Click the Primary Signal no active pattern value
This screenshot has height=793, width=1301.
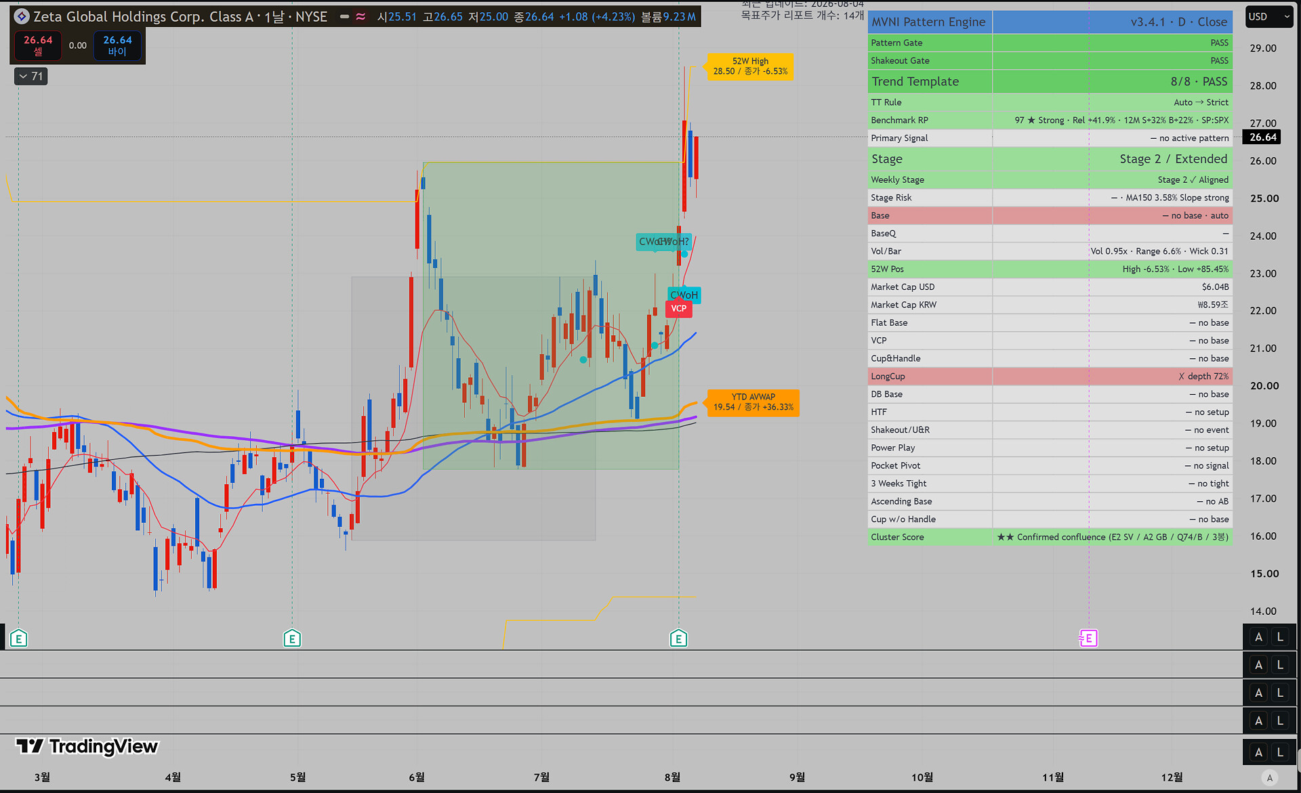(x=1189, y=138)
